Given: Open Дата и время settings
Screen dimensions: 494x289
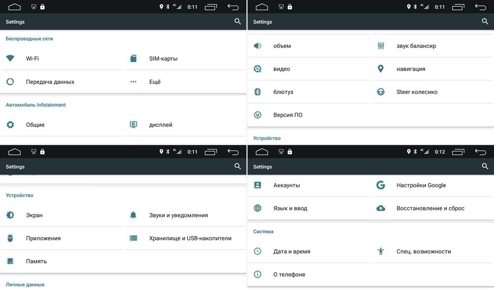Looking at the screenshot, I should tap(291, 252).
